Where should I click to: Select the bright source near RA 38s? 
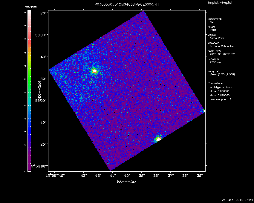coord(158,139)
